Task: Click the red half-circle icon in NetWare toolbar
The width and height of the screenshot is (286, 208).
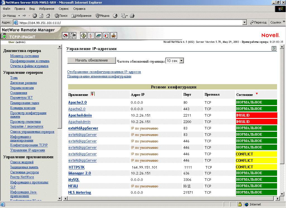Action: [x=106, y=36]
